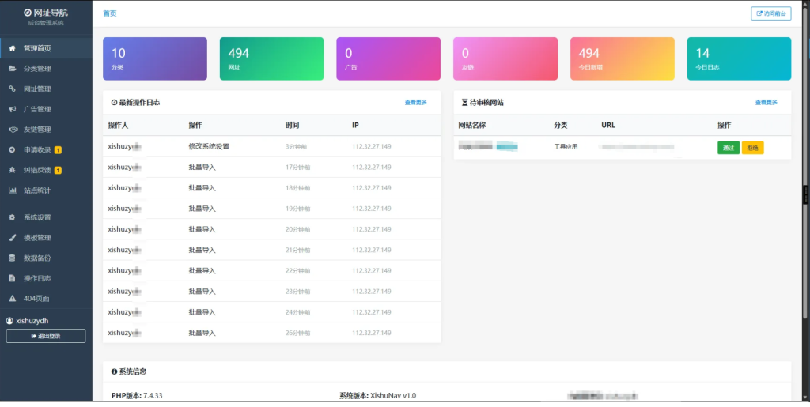This screenshot has height=407, width=810.
Task: Click the brush icon beside 模板管理
Action: pos(13,238)
